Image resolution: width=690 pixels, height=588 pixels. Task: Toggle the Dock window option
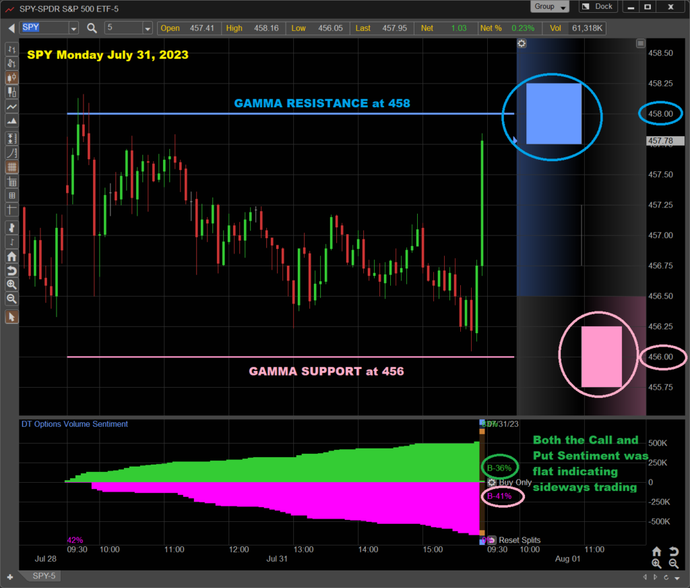click(x=597, y=6)
